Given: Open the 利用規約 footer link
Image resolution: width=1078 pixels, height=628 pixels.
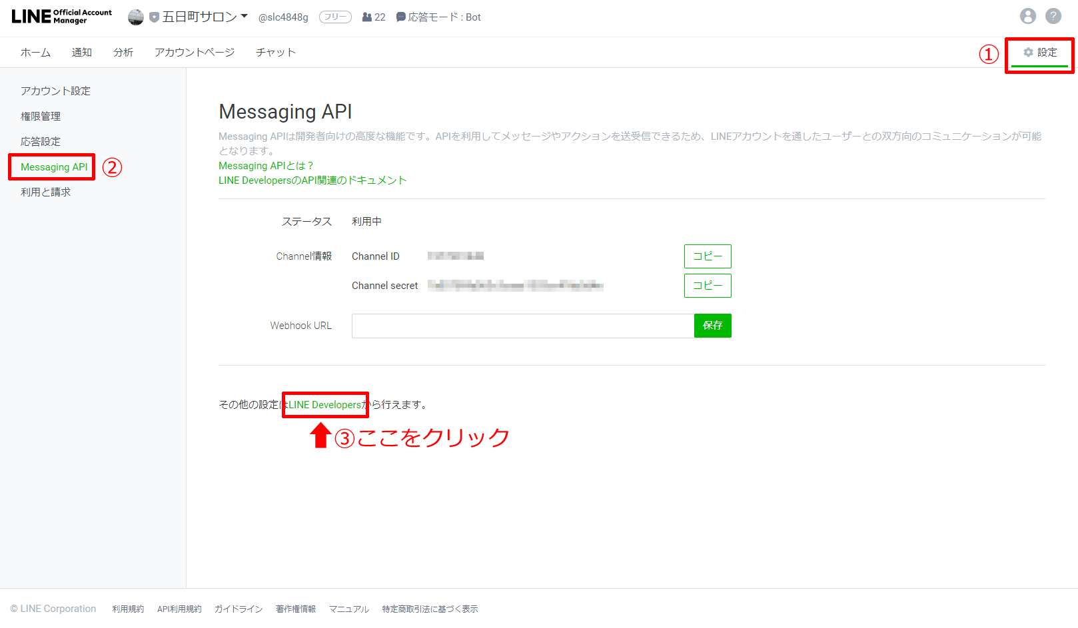Looking at the screenshot, I should [x=128, y=609].
